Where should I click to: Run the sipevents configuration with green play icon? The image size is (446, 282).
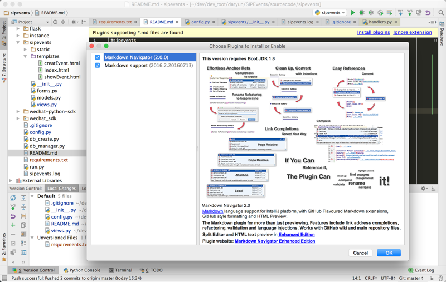[353, 12]
